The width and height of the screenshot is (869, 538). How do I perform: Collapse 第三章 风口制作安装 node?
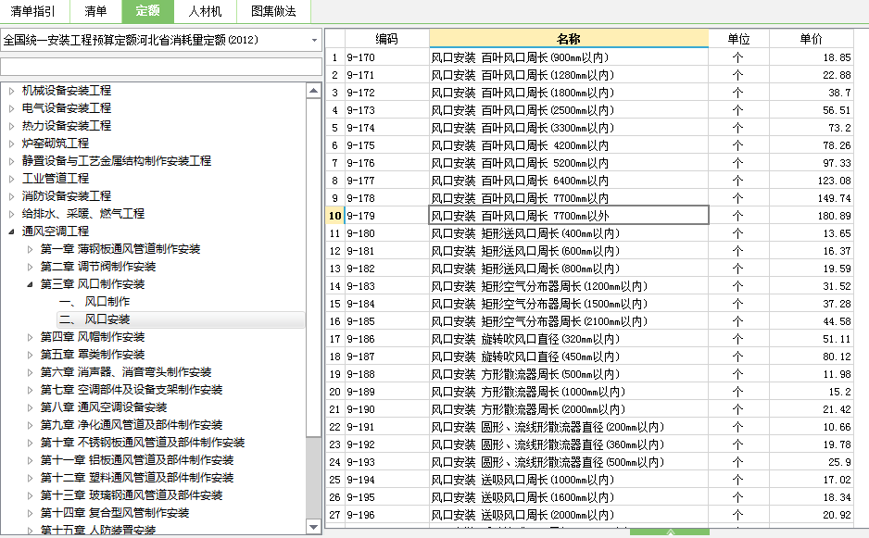pyautogui.click(x=30, y=284)
